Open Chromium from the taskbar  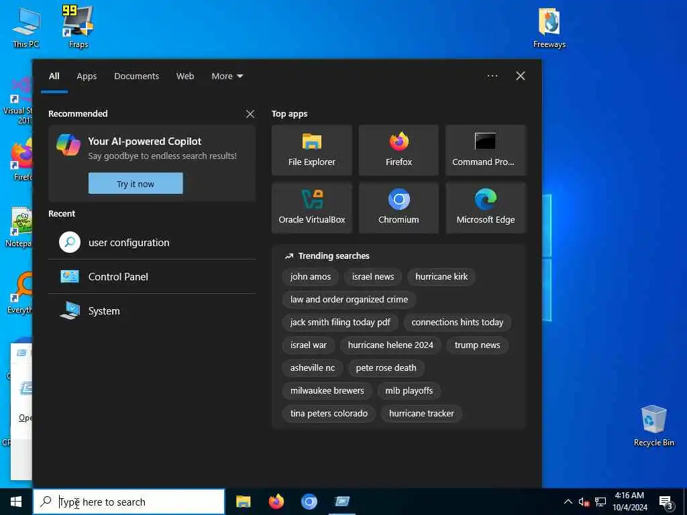click(x=309, y=502)
